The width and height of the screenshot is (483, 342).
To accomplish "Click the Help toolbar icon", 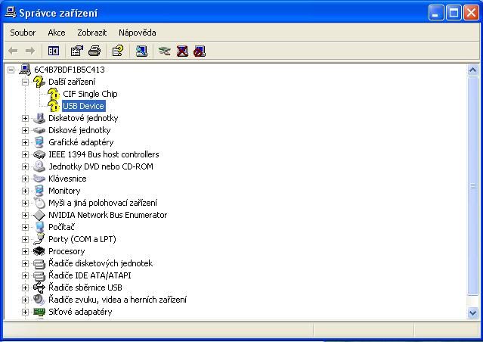I will (x=118, y=51).
